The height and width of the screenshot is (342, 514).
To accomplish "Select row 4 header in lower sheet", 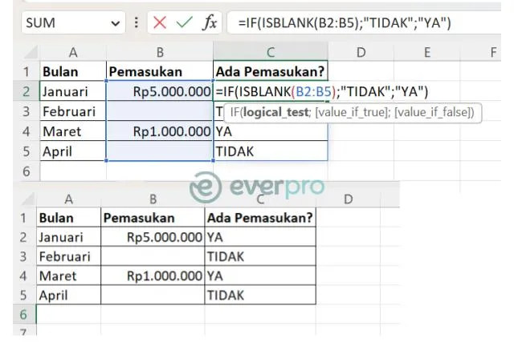I will (23, 276).
